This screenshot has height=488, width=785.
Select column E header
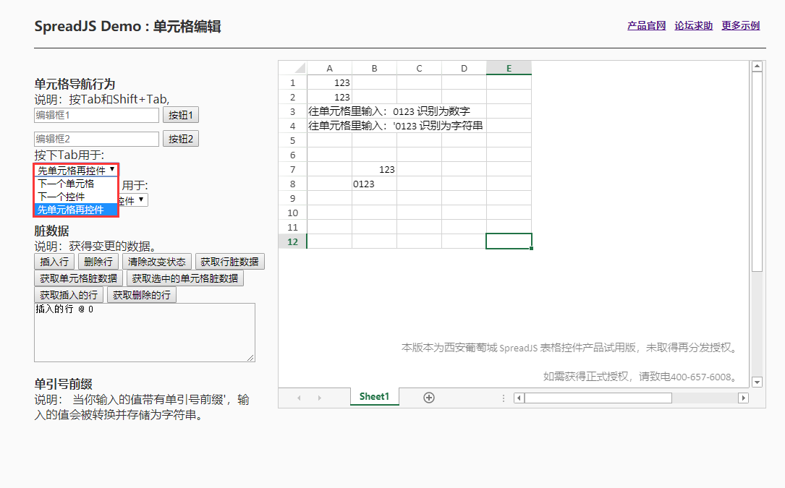click(509, 68)
